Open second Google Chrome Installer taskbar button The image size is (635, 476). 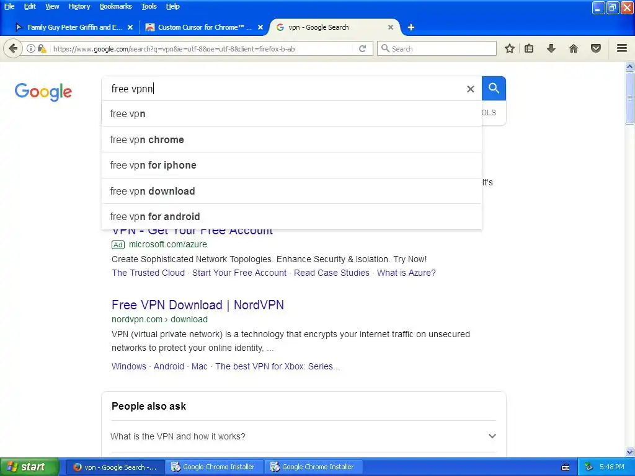313,467
